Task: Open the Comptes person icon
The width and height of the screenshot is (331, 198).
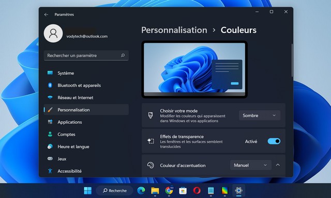Action: point(50,134)
